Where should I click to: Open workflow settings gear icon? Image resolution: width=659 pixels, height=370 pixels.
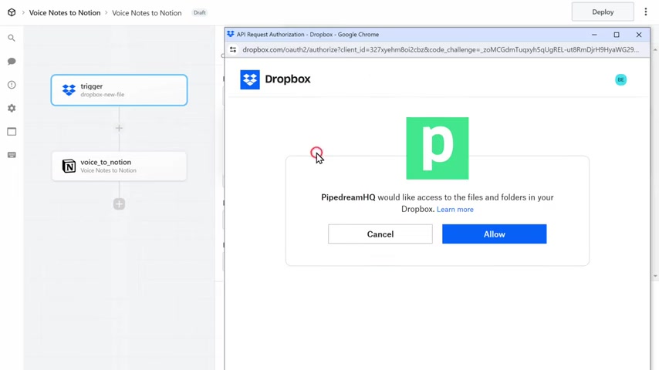12,109
